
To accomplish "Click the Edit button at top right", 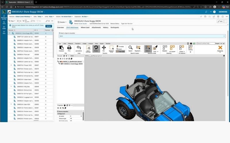I will pyautogui.click(x=220, y=21).
